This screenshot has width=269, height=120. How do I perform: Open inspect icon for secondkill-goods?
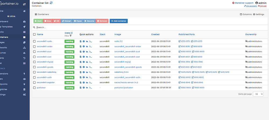pyautogui.click(x=84, y=67)
